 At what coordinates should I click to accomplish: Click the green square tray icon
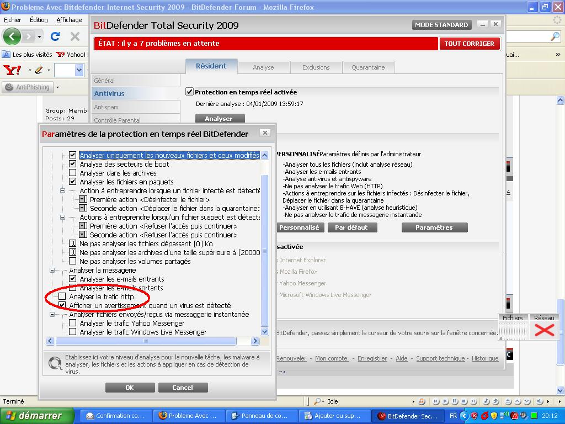point(534,416)
